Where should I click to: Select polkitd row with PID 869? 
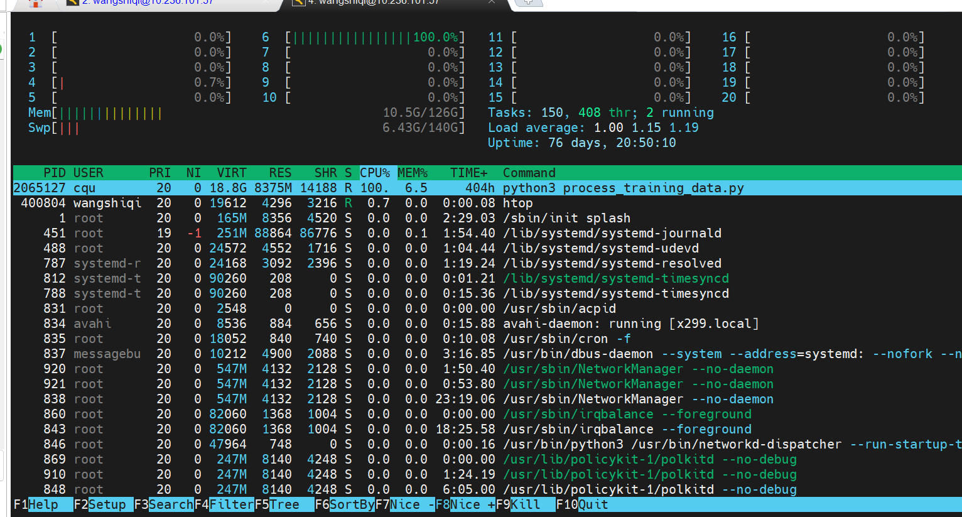point(487,459)
